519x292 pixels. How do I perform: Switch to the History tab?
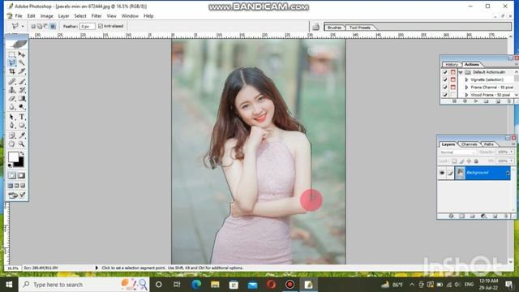point(452,65)
